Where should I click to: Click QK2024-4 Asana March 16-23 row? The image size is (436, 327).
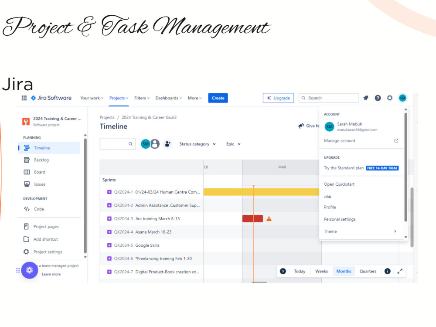[151, 232]
